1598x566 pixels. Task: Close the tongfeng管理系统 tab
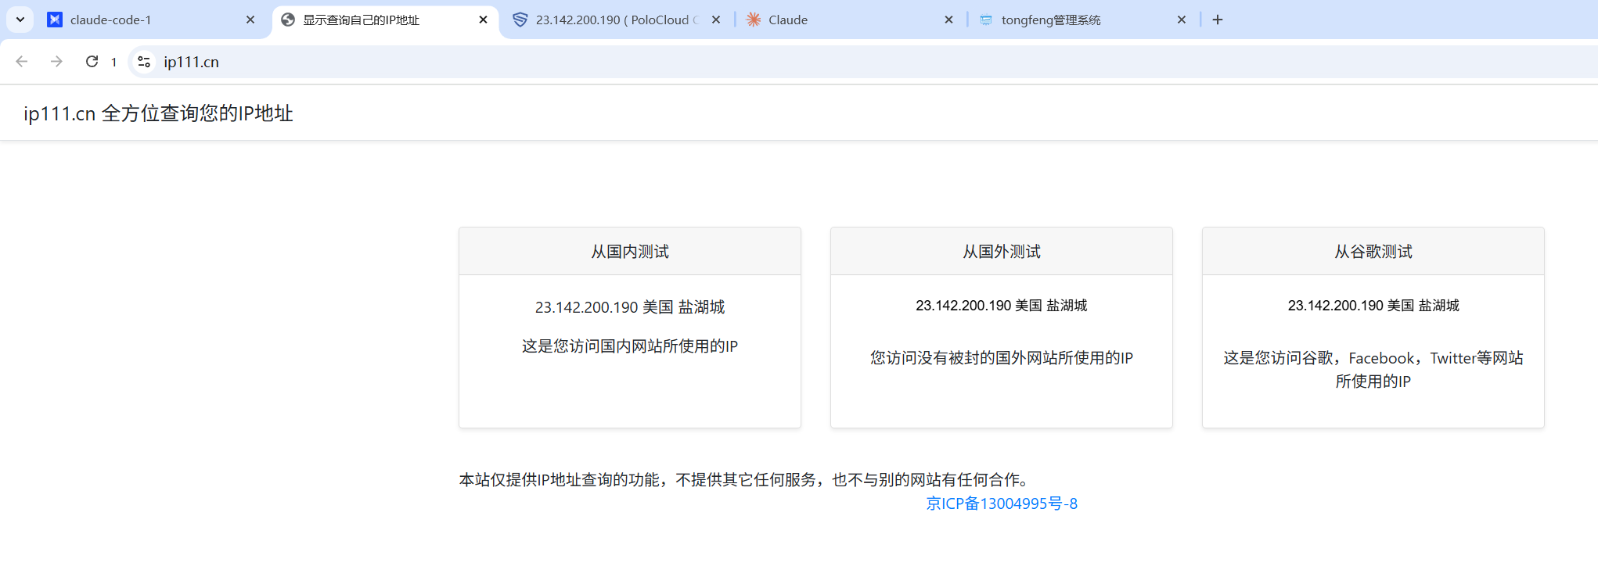point(1182,20)
